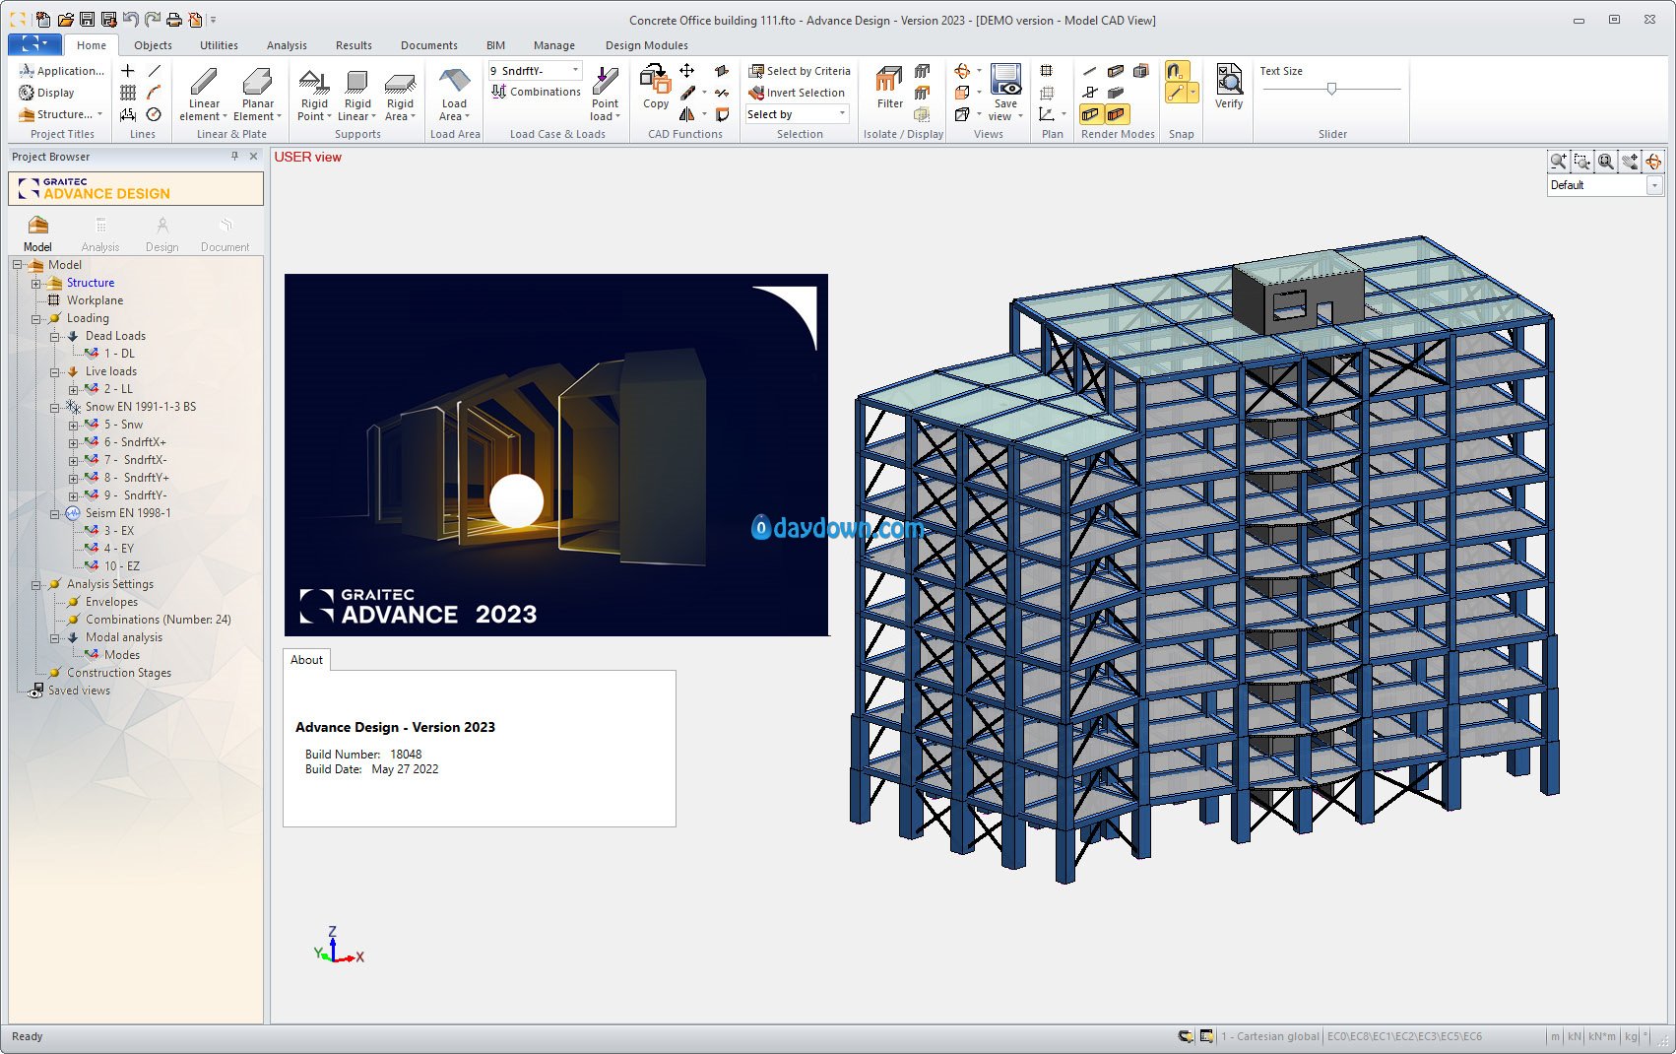Toggle the highlighted solid render mode button

[1116, 114]
